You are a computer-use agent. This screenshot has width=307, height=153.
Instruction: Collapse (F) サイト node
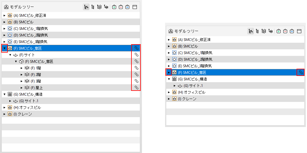[x=10, y=55]
